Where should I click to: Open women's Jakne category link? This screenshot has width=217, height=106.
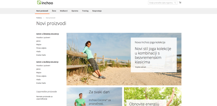[x=38, y=41]
